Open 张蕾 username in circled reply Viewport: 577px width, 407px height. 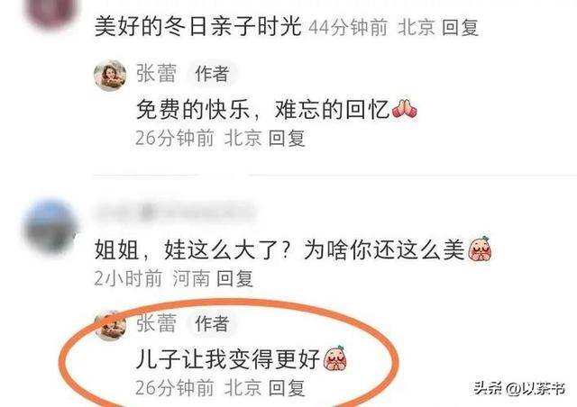pyautogui.click(x=156, y=323)
